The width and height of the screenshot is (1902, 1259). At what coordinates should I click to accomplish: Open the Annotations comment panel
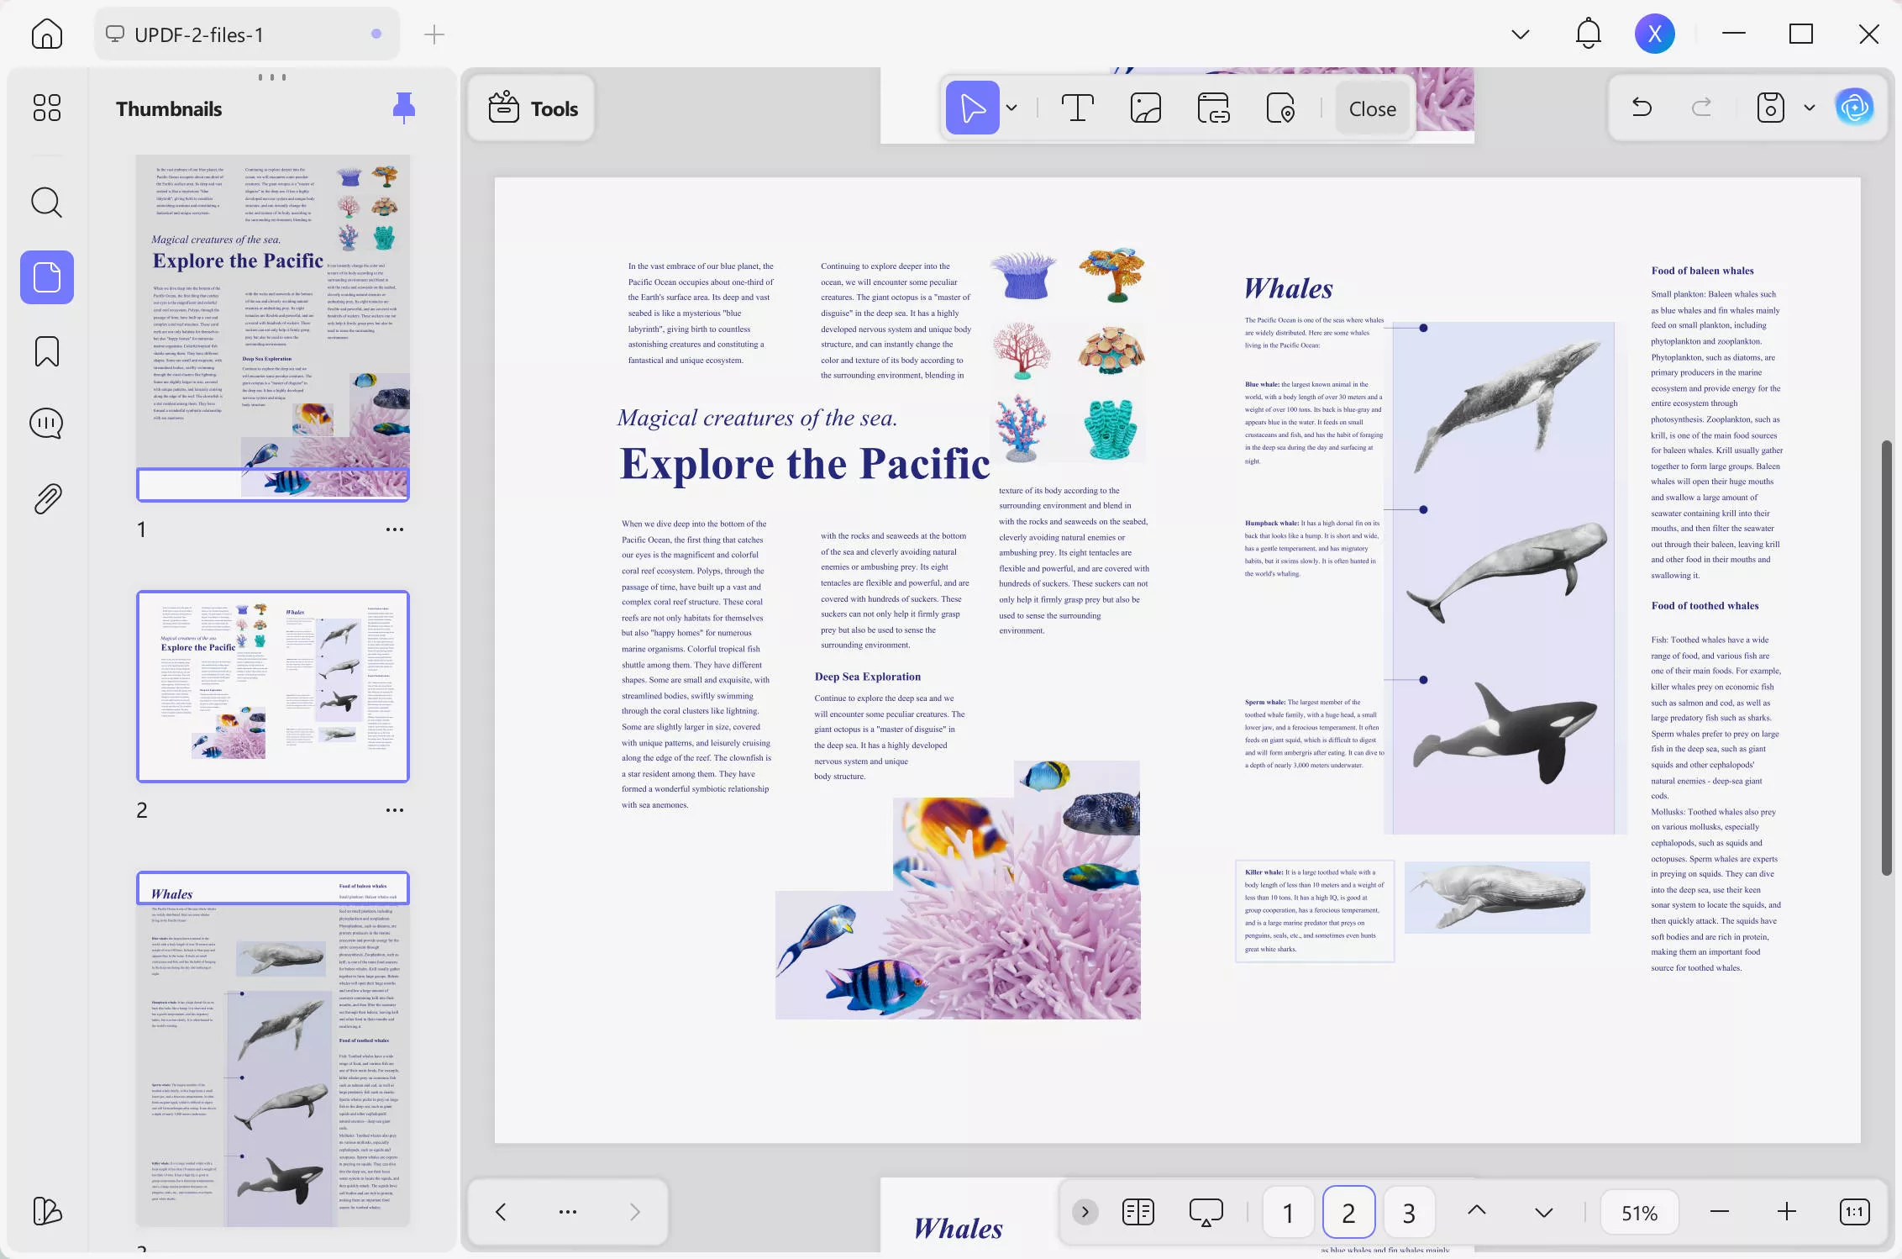pyautogui.click(x=46, y=423)
